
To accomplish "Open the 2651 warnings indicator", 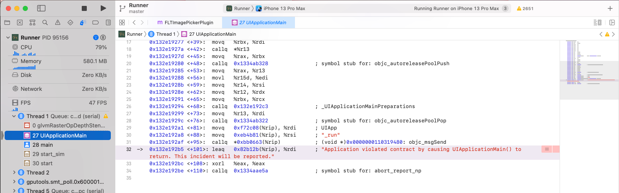I will coord(525,8).
